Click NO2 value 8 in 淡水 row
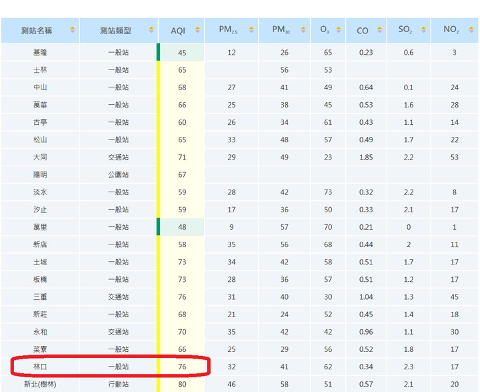 pyautogui.click(x=455, y=192)
